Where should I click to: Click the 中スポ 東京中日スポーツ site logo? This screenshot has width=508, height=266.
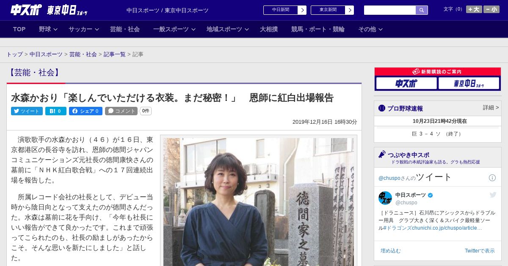(50, 10)
